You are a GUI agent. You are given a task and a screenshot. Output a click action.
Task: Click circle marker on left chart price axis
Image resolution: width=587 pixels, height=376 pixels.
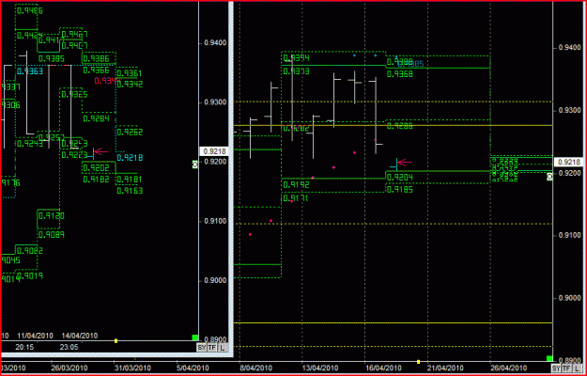(194, 164)
